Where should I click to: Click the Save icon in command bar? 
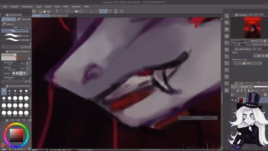tap(49, 11)
